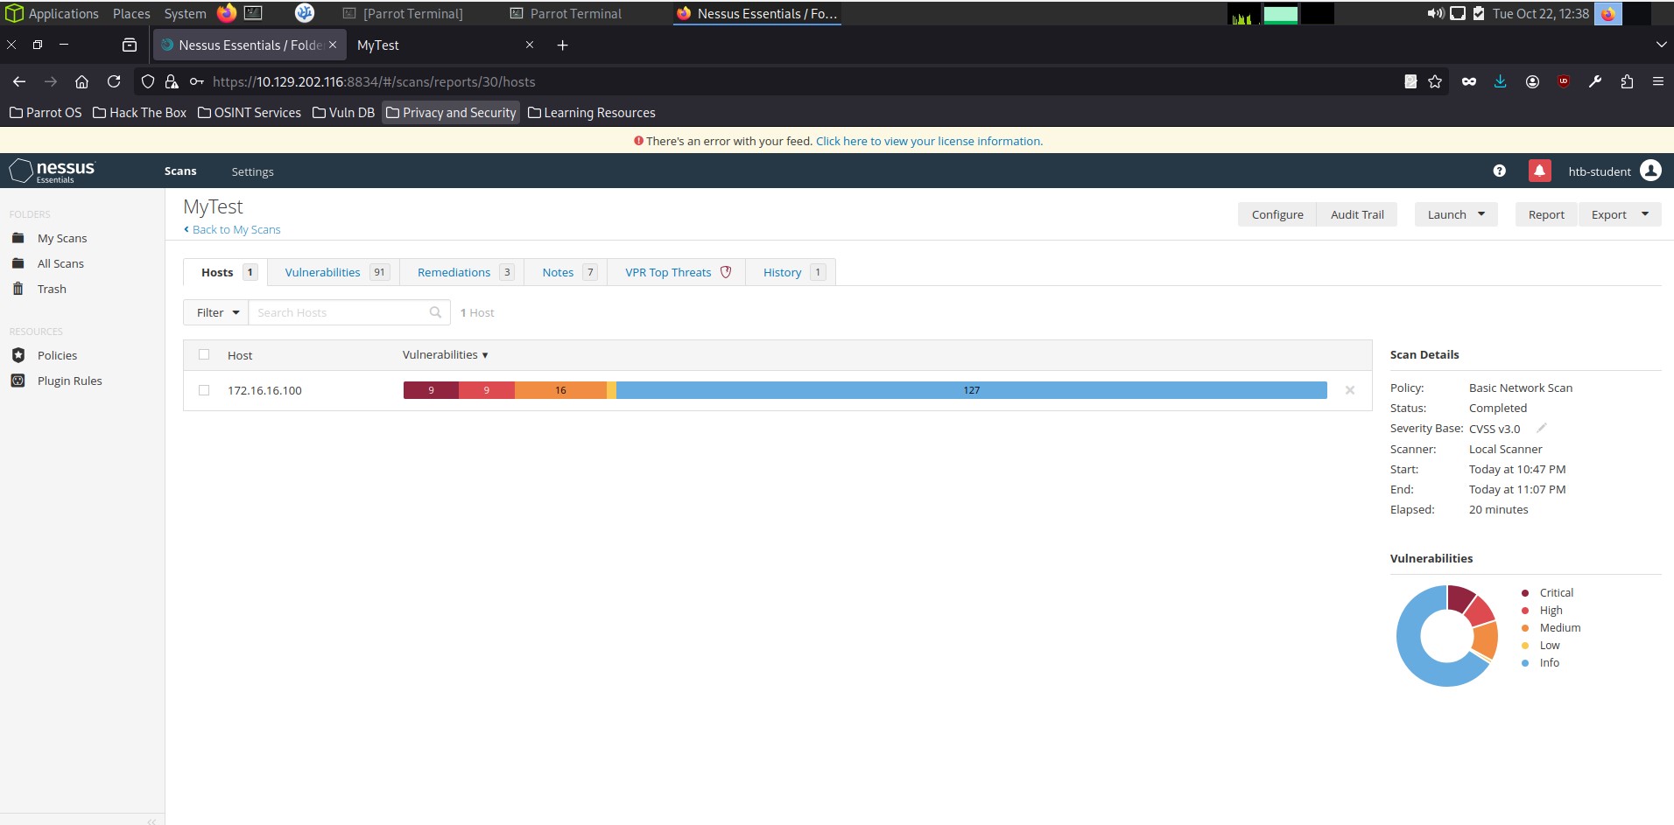Viewport: 1674px width, 825px height.
Task: Click the info segment showing 127 in host bar
Action: [x=972, y=390]
